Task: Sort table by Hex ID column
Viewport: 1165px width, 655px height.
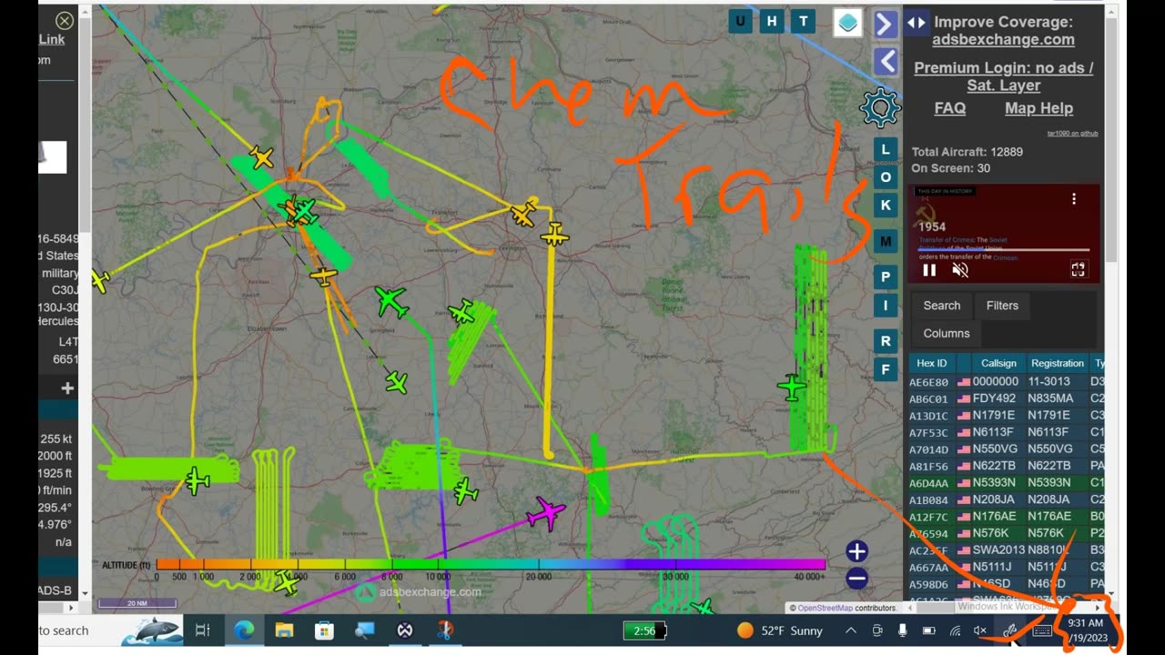Action: (931, 363)
